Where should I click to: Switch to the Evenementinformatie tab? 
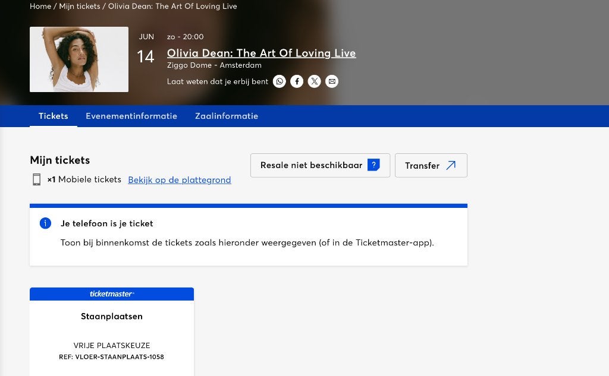pos(131,116)
